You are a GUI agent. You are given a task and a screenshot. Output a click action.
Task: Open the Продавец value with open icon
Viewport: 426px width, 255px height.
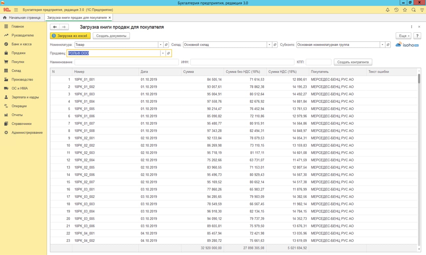click(168, 53)
